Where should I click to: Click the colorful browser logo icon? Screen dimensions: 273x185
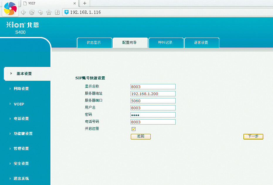pos(10,9)
